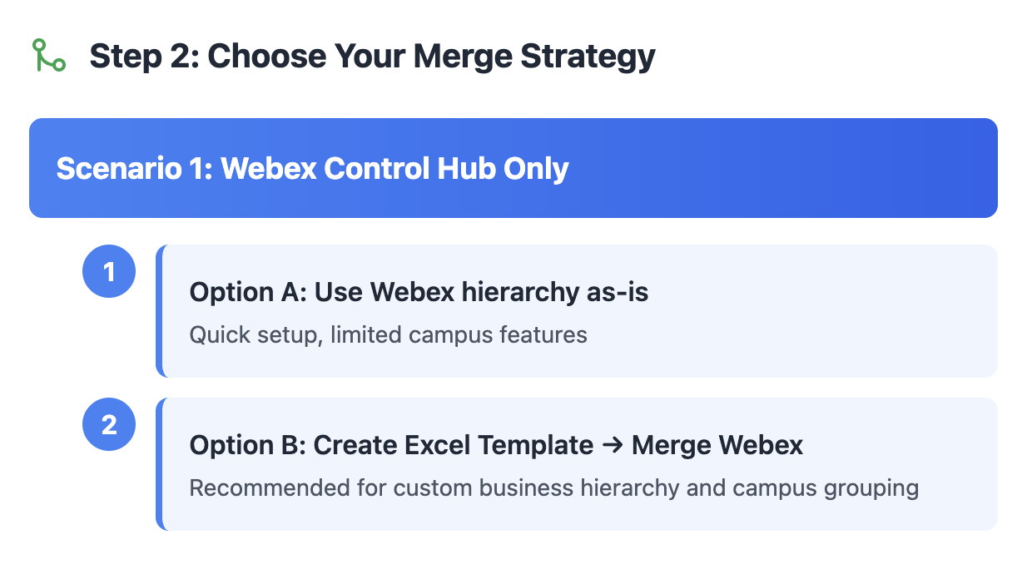Click the "Choose Your Merge Strategy" heading
This screenshot has height=569, width=1027.
431,56
